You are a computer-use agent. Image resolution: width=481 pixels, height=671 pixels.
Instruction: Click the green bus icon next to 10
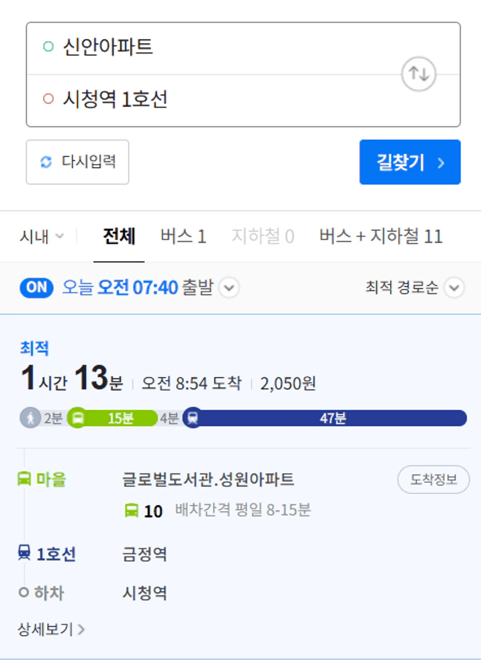pos(131,510)
